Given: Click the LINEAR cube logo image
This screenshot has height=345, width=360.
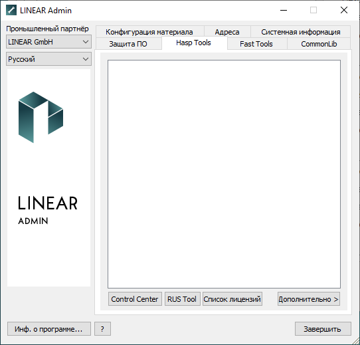Looking at the screenshot, I should [x=41, y=117].
